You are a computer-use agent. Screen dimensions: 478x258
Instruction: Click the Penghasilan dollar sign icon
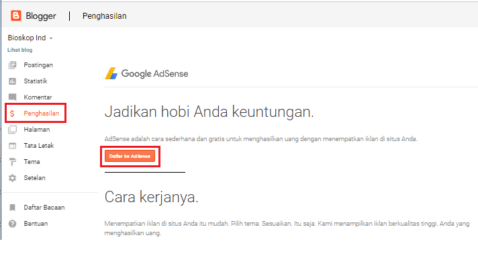pos(12,114)
